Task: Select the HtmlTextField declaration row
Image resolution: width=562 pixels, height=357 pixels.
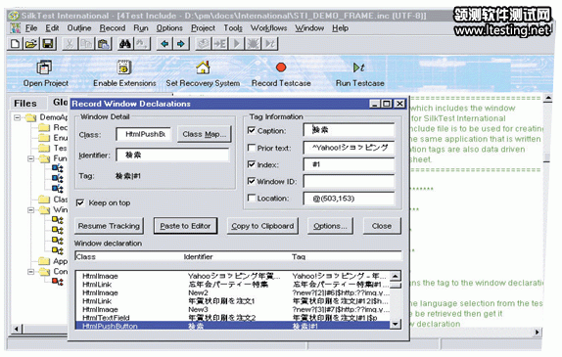Action: point(233,318)
